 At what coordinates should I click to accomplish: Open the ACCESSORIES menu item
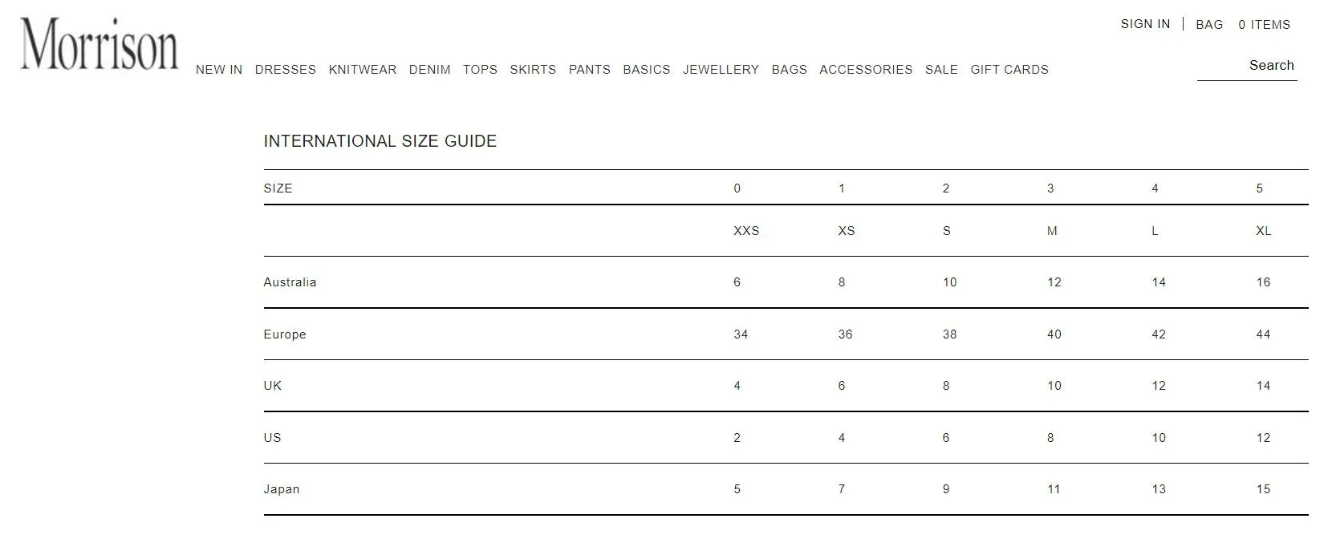coord(866,70)
